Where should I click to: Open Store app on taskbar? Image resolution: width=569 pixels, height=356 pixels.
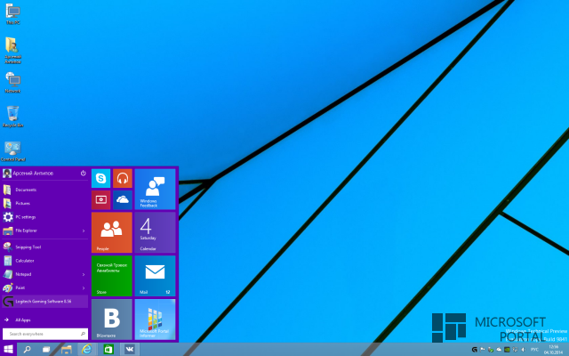(x=108, y=350)
